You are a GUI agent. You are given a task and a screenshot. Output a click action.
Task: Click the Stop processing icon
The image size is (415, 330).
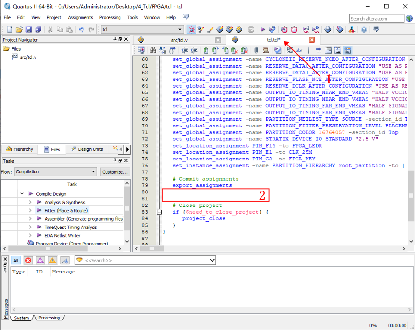pos(251,30)
